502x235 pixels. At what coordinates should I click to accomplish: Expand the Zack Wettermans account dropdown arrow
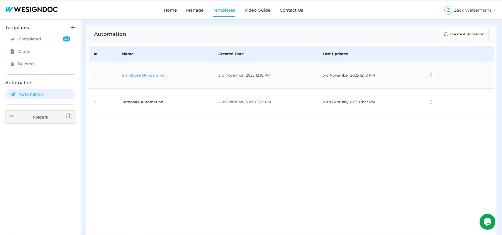pyautogui.click(x=495, y=10)
